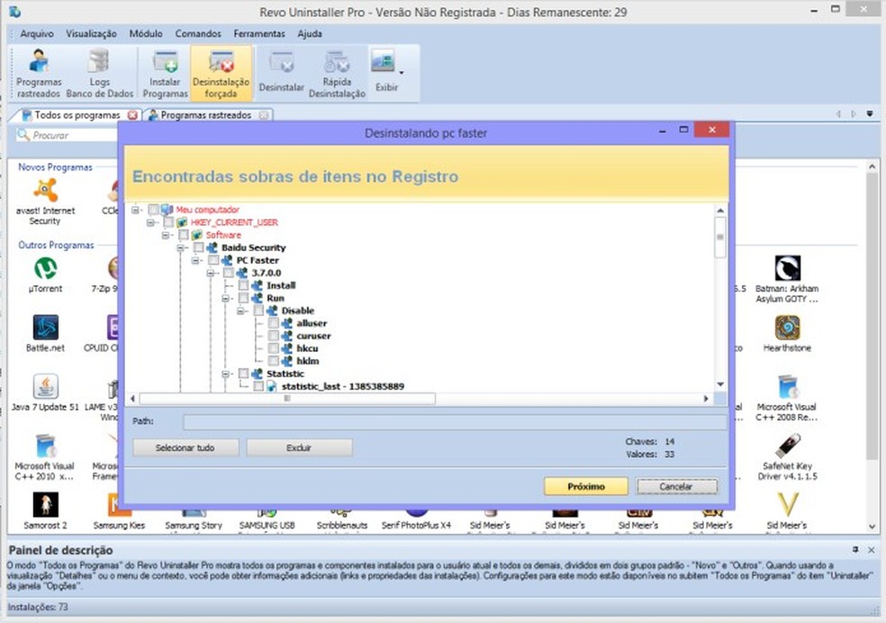
Task: Open Logs Banco de Dados tool
Action: 99,74
